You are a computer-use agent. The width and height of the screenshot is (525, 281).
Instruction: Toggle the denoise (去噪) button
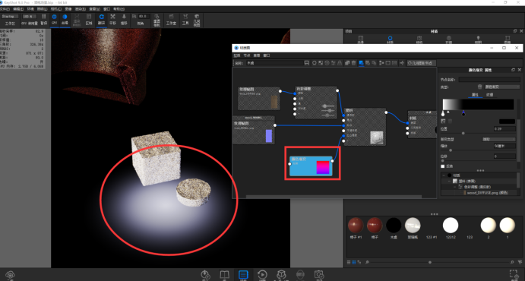pyautogui.click(x=65, y=20)
